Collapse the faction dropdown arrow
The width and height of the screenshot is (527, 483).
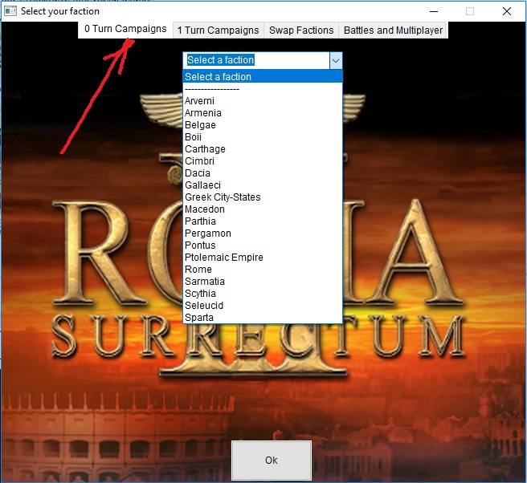[336, 61]
